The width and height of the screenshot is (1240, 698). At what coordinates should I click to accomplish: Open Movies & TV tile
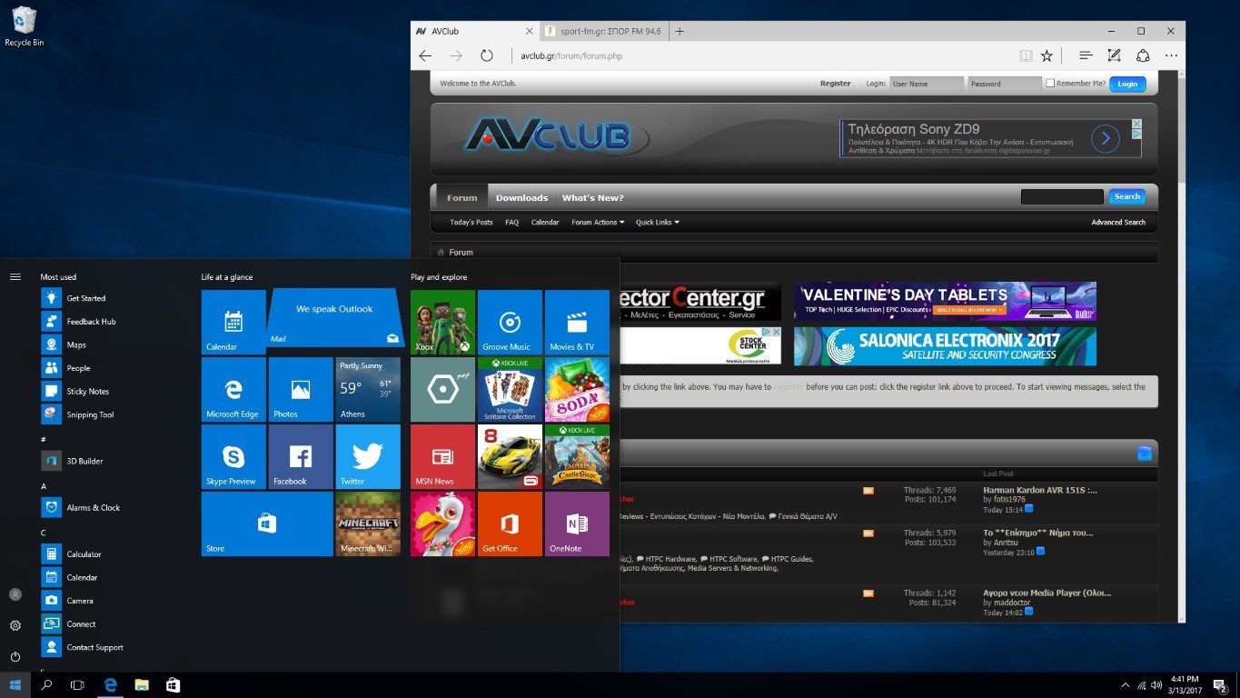(x=577, y=322)
